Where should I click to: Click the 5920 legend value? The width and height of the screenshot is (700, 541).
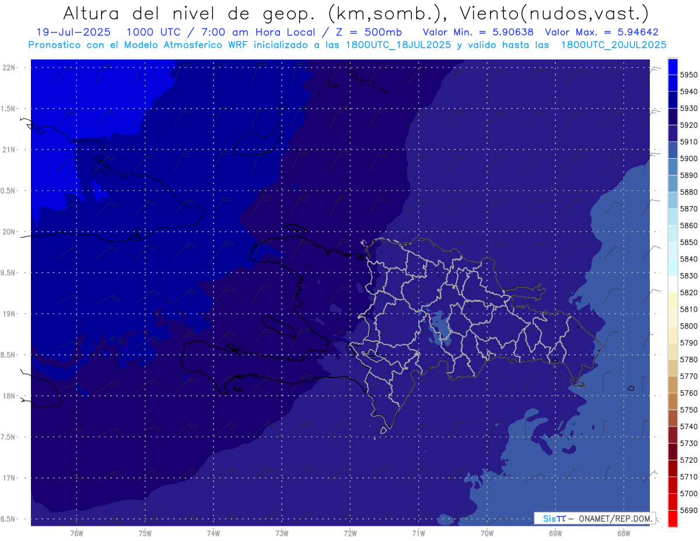pyautogui.click(x=688, y=125)
